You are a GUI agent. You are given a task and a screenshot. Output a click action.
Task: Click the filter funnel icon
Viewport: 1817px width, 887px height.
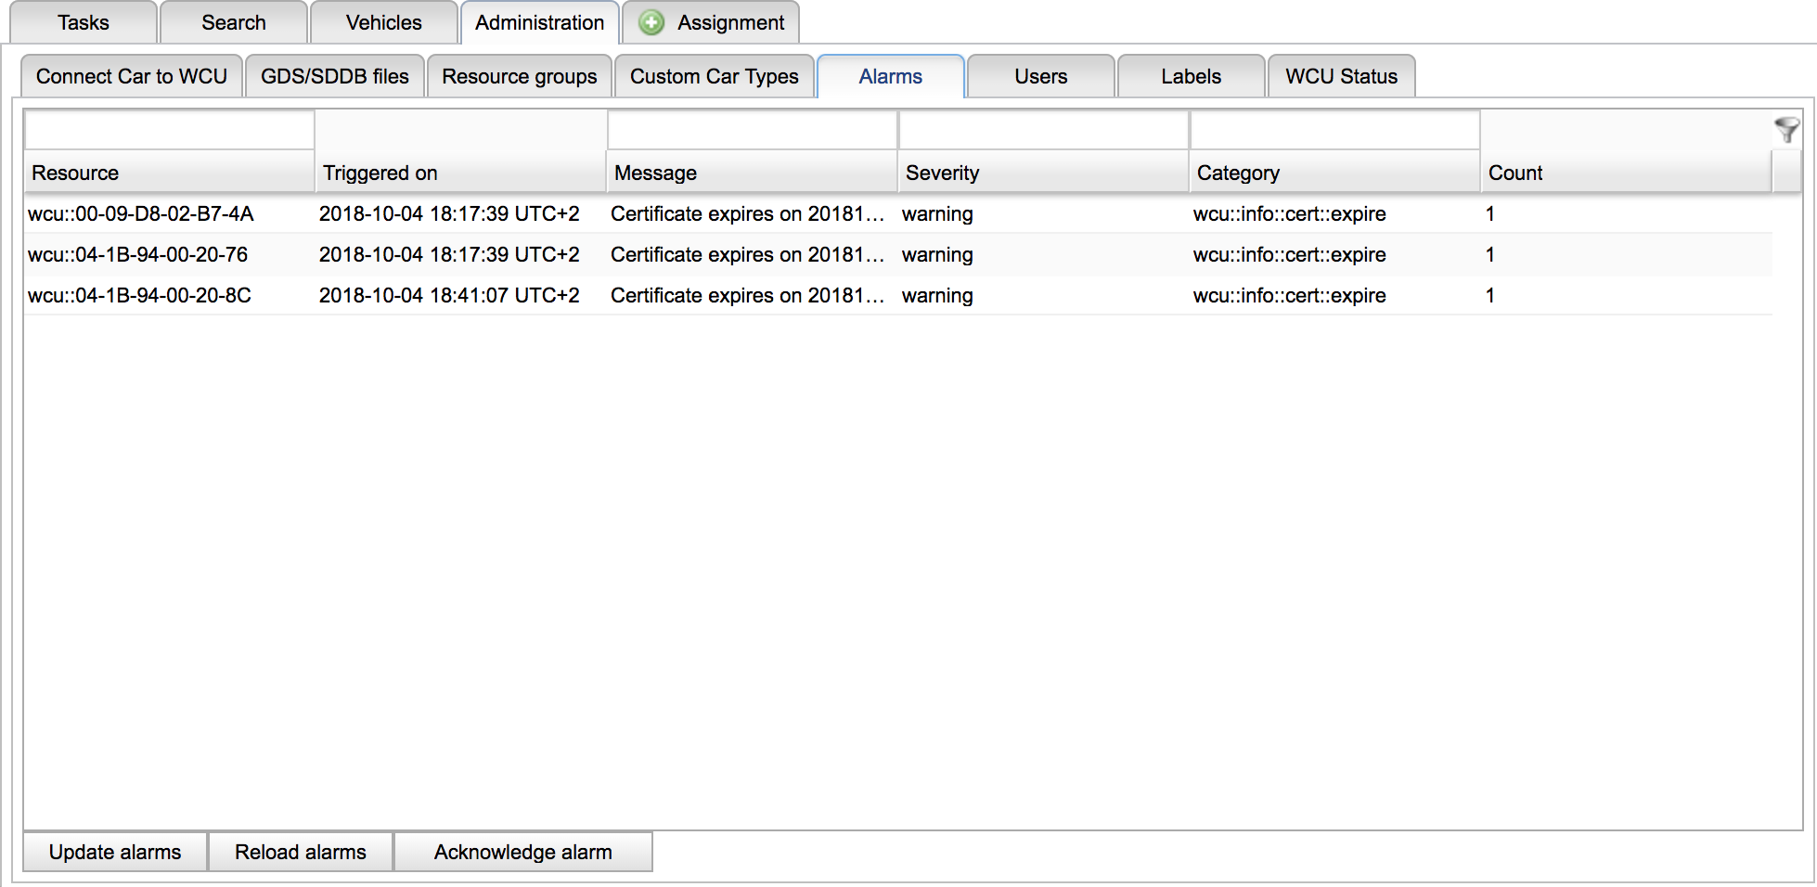point(1785,130)
